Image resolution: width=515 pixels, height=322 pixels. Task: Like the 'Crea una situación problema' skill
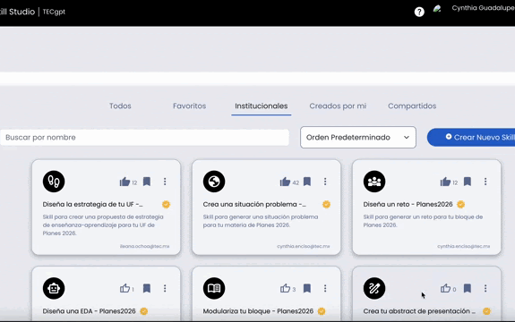pos(285,182)
